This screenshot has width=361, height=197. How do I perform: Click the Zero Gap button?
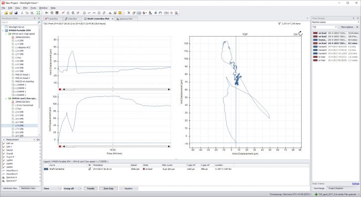pos(108,189)
